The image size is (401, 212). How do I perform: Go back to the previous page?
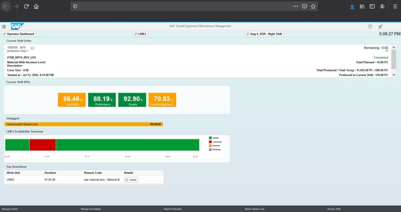pyautogui.click(x=6, y=6)
